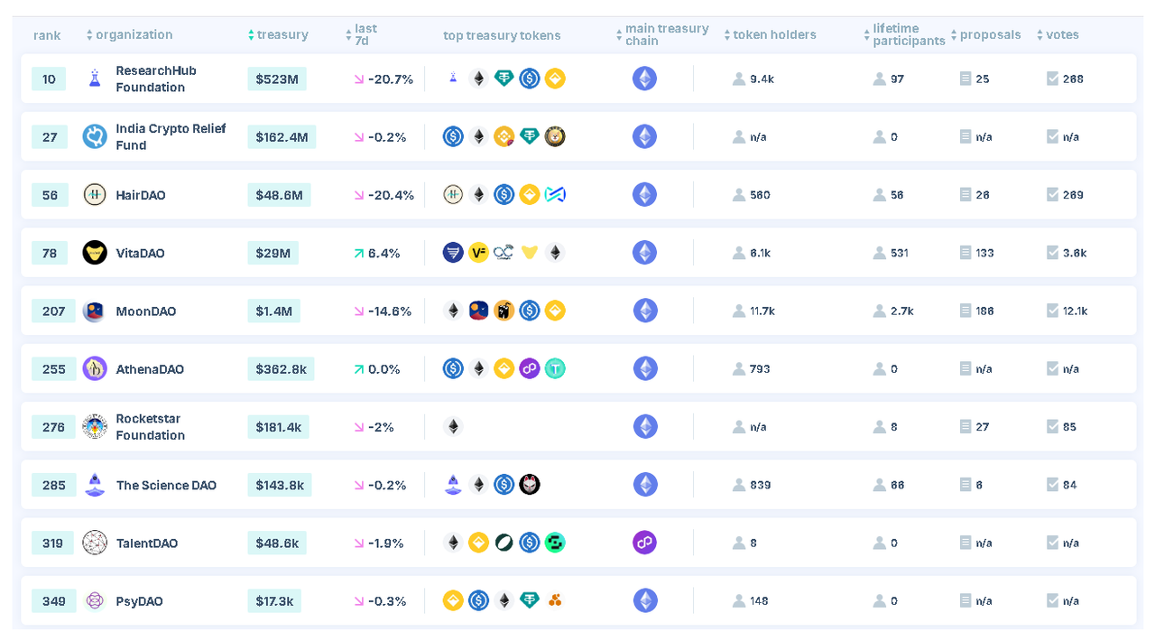Click the $523M treasury value
Screen dimensions: 1155x641
pyautogui.click(x=277, y=79)
